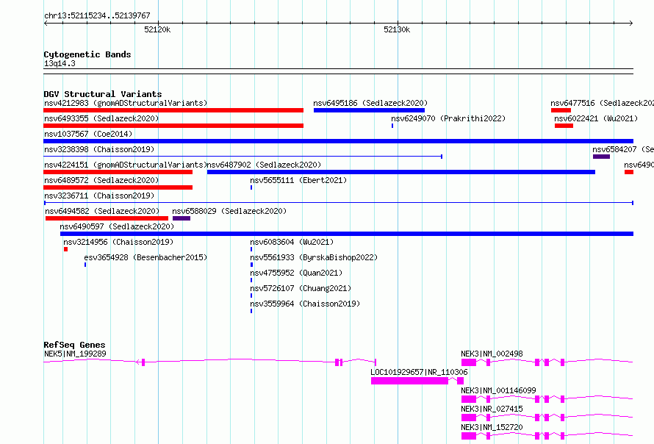Screen dimensions: 654x444
Task: Click the blue bar under nsv6487902
Action: tap(401, 172)
